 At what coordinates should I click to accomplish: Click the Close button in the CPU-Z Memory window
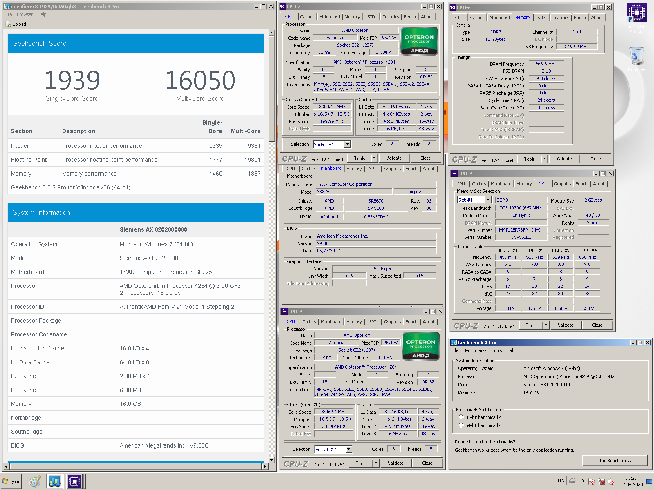point(596,159)
